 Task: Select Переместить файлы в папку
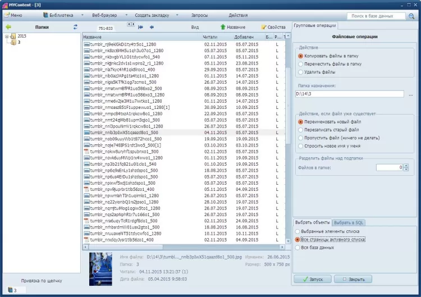330,64
